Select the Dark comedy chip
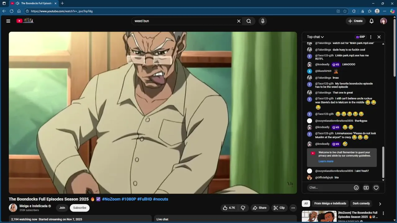 (x=361, y=203)
